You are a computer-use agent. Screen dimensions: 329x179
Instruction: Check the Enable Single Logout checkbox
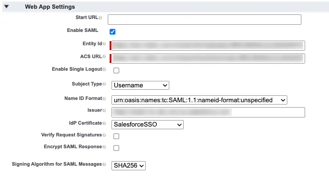pyautogui.click(x=116, y=70)
